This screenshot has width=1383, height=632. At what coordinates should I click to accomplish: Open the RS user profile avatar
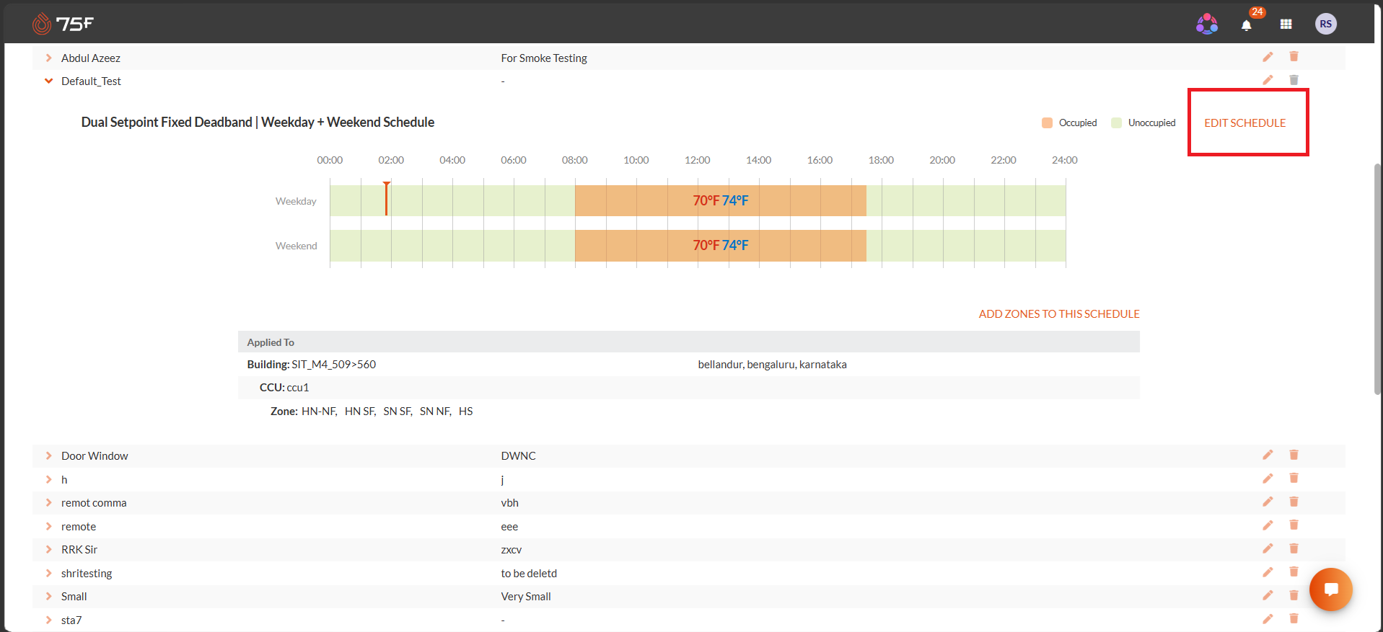pos(1325,24)
